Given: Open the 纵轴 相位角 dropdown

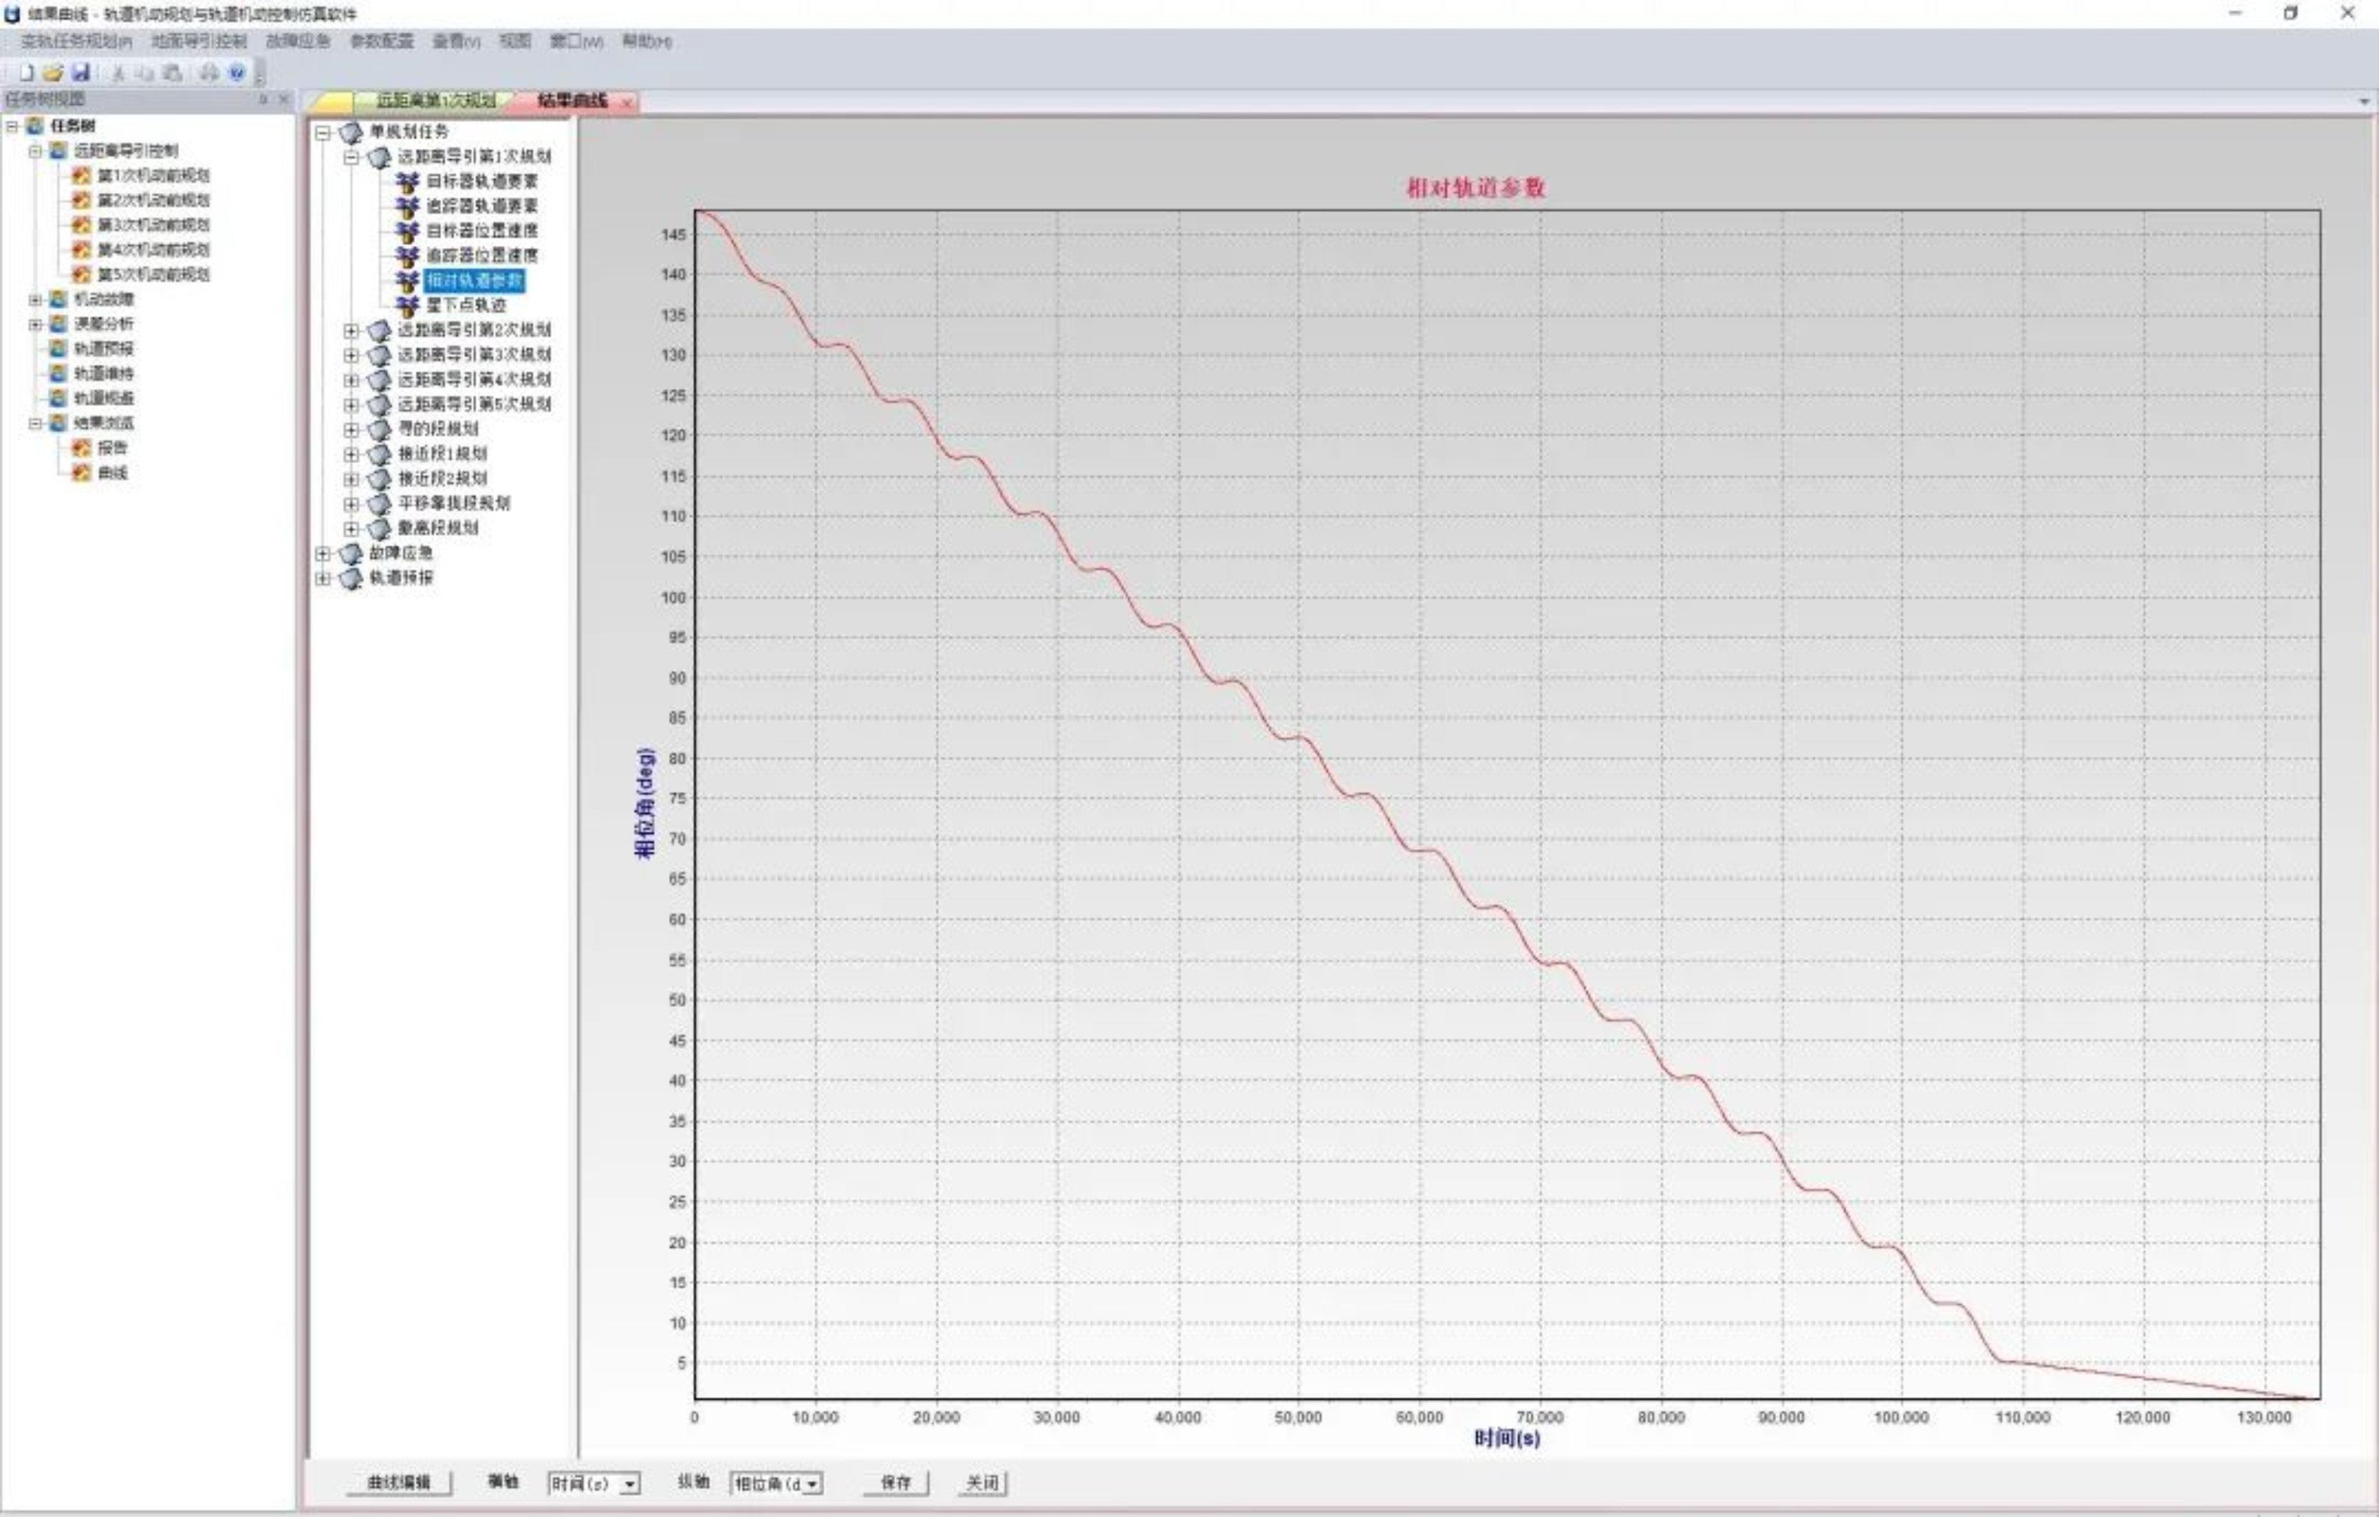Looking at the screenshot, I should (x=812, y=1485).
